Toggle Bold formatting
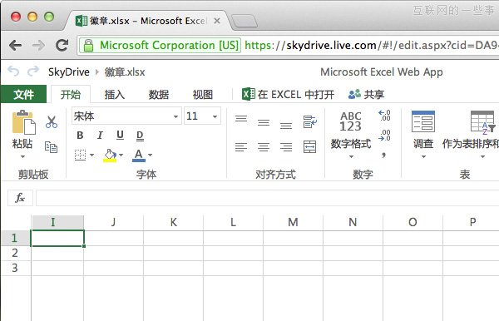 pos(80,136)
